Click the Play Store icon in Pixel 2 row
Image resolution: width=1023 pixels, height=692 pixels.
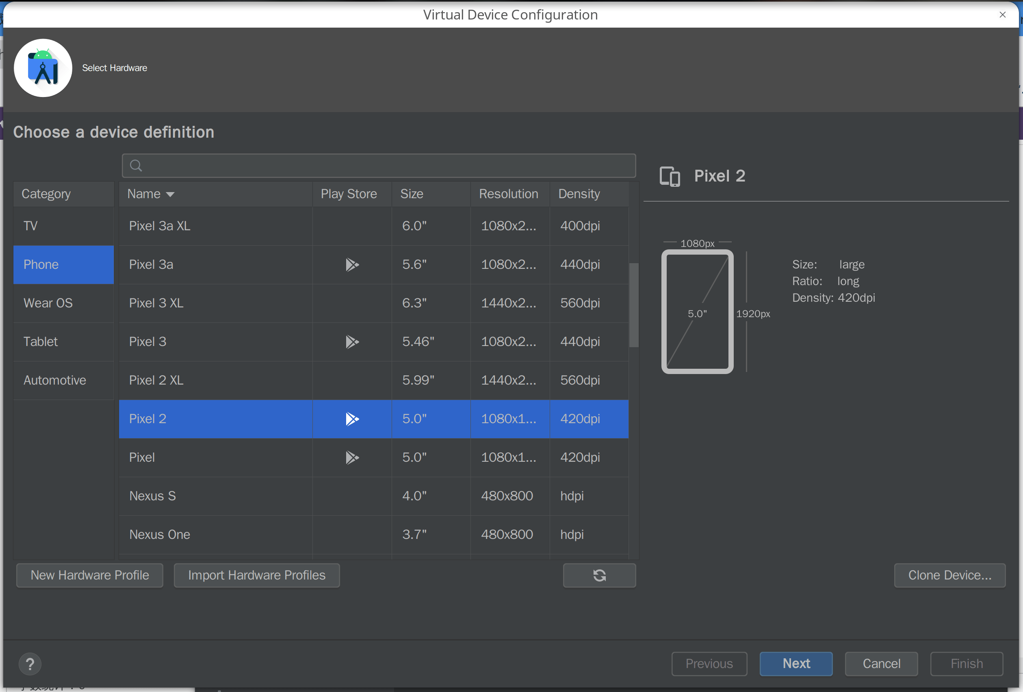click(352, 419)
